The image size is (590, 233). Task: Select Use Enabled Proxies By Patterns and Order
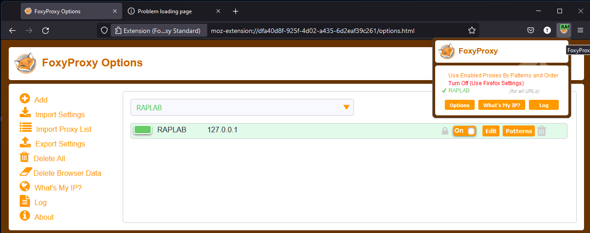coord(503,76)
